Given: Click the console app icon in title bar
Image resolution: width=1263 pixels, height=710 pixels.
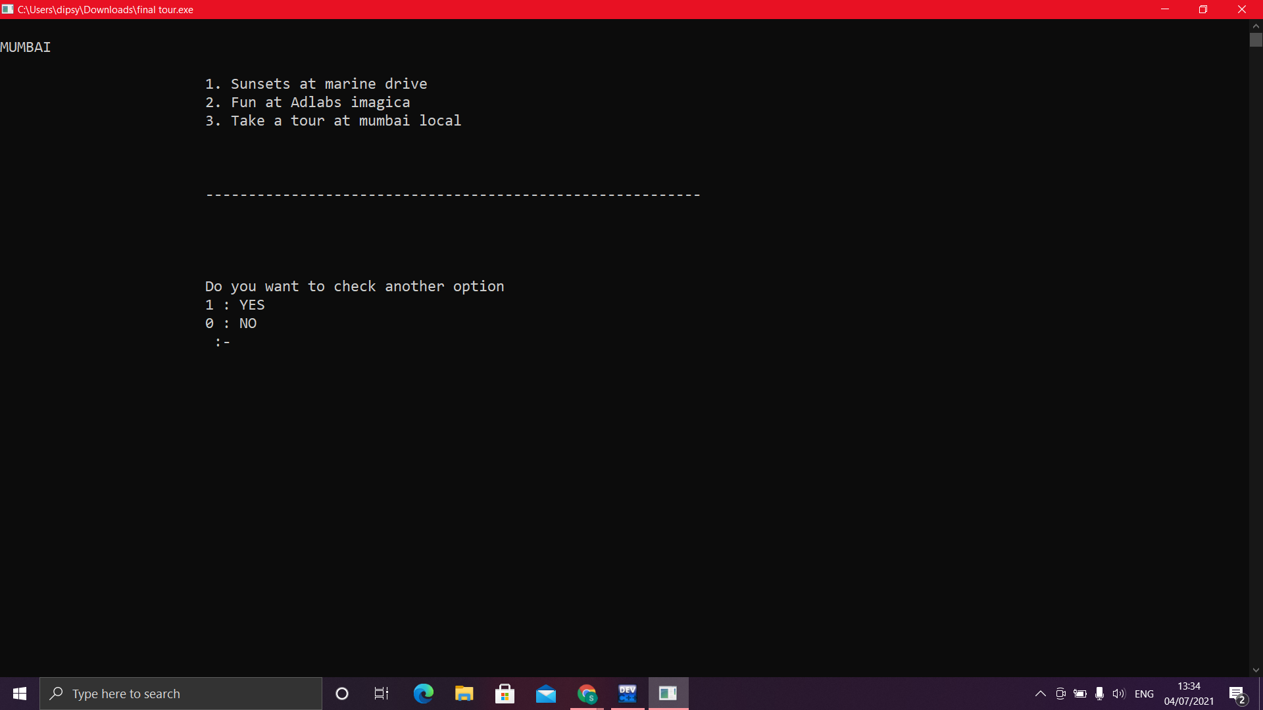Looking at the screenshot, I should point(7,9).
